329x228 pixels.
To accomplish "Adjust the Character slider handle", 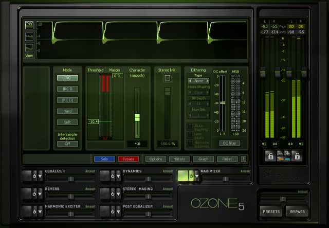I will coord(137,117).
